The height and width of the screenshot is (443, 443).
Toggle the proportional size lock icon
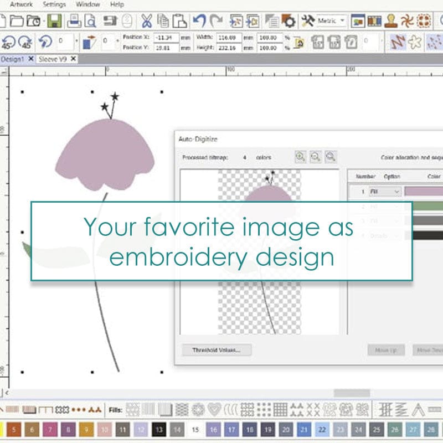coord(299,43)
